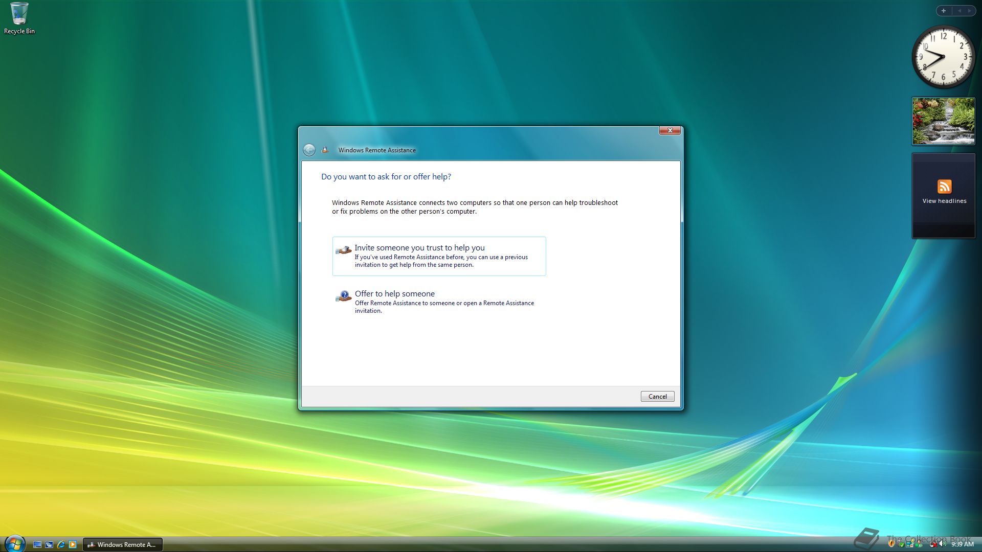Viewport: 982px width, 552px height.
Task: Launch Windows Media Player from Quick Launch
Action: 73,544
